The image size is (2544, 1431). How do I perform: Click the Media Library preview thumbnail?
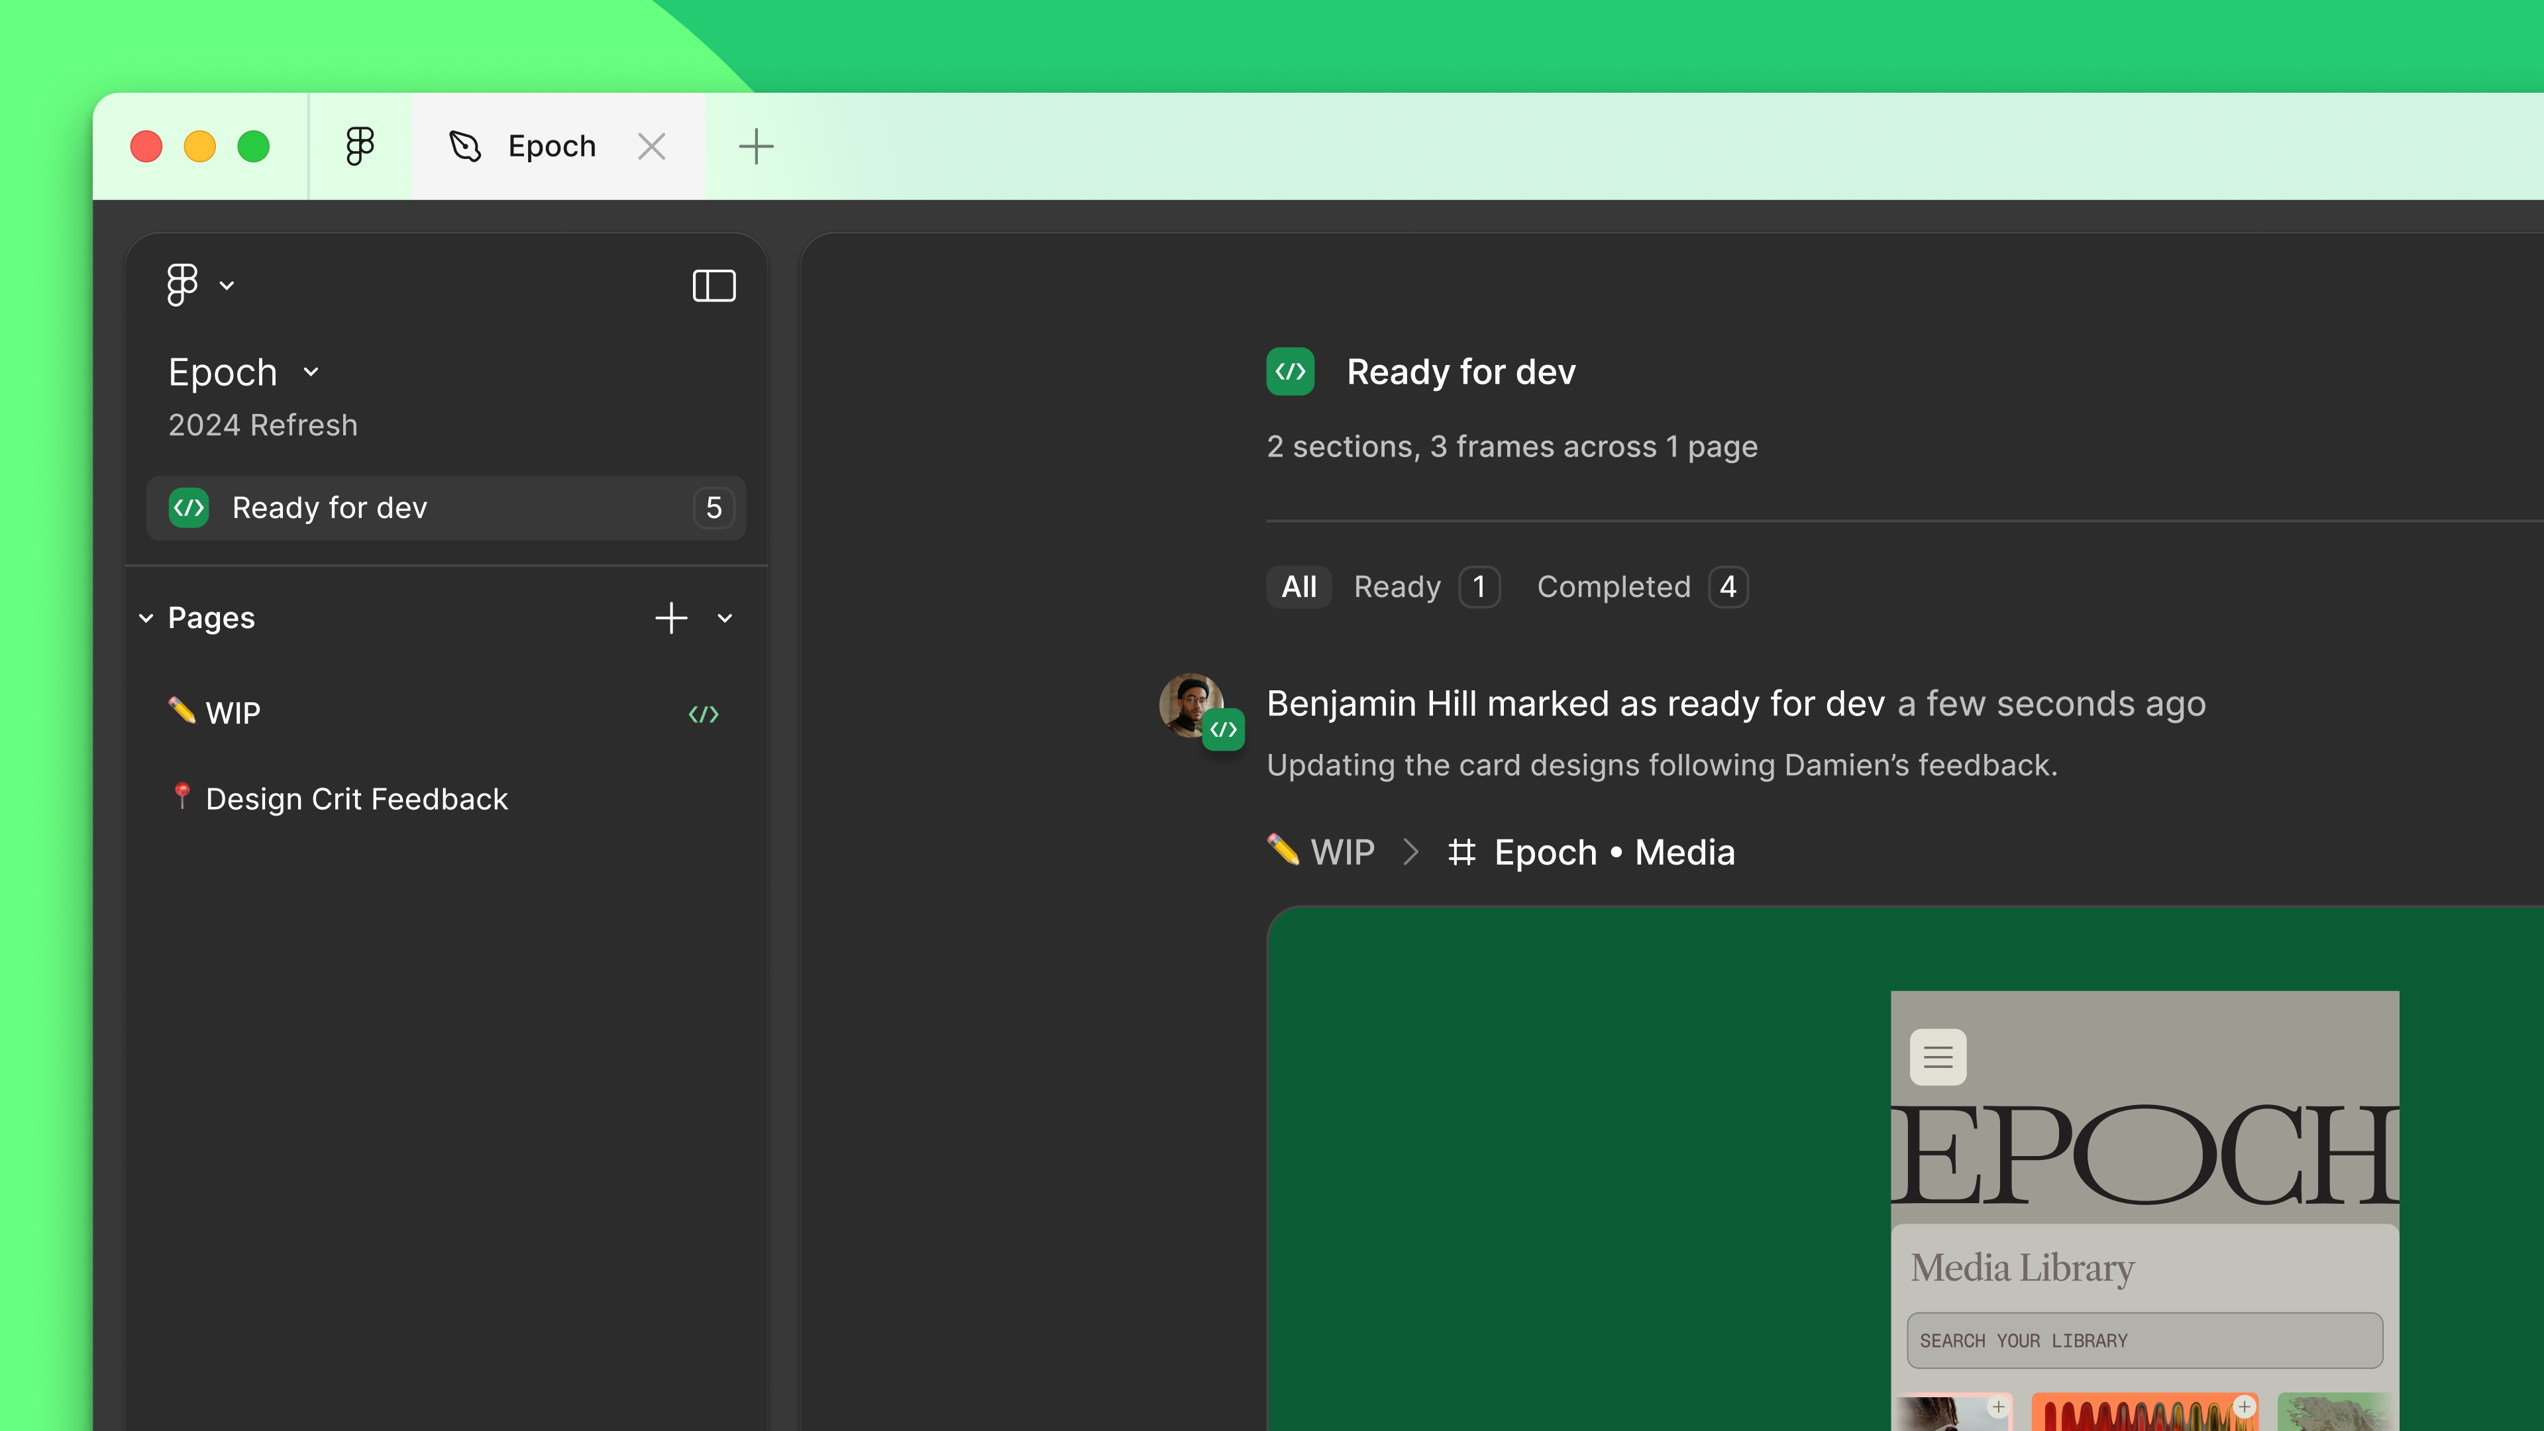(x=2146, y=1206)
